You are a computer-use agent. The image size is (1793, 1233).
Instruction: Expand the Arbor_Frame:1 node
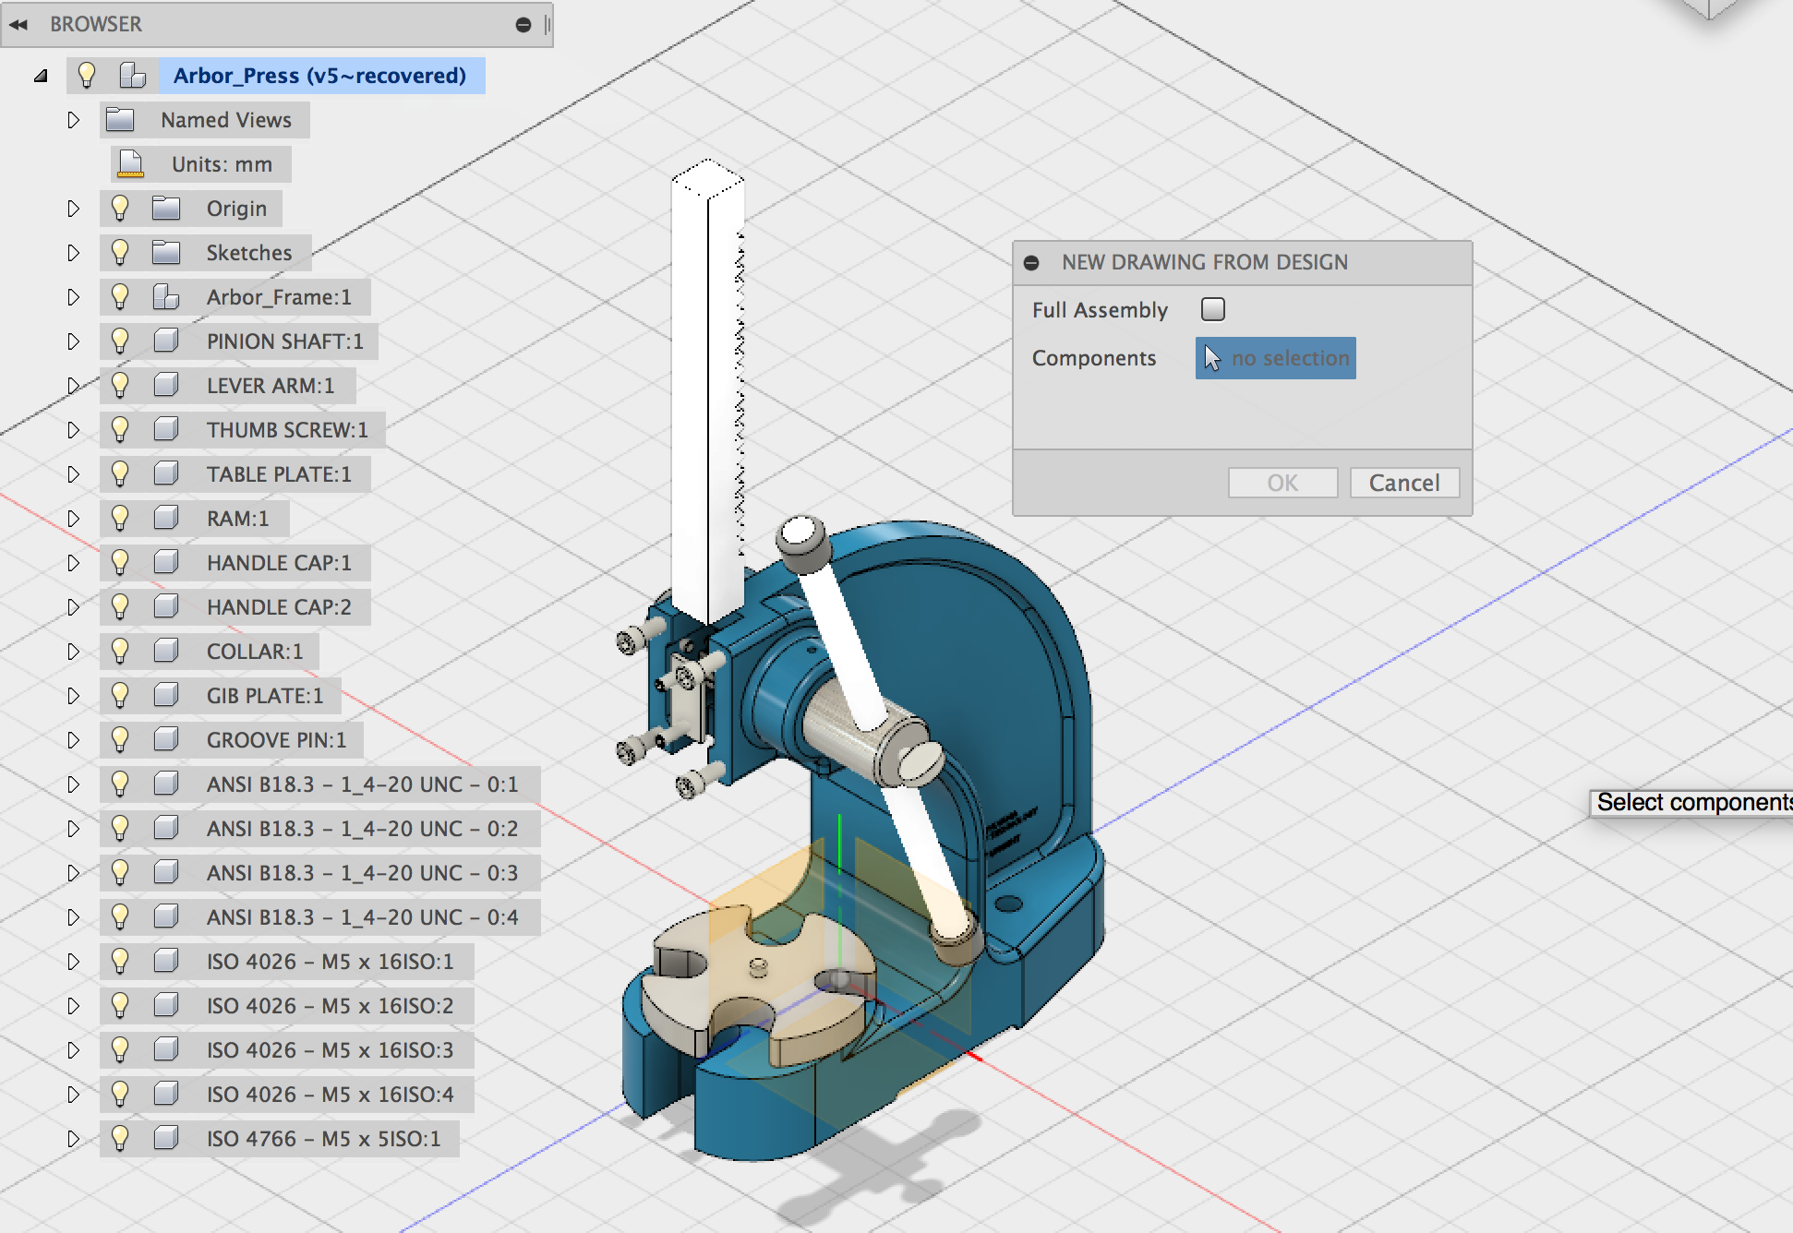(x=73, y=297)
